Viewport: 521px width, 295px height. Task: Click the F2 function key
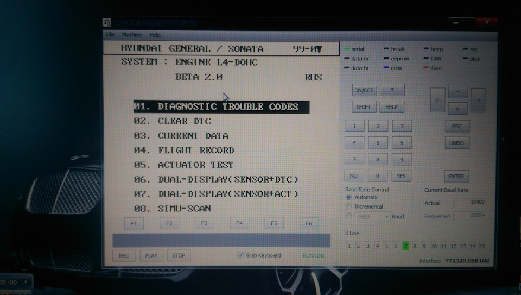tap(169, 223)
